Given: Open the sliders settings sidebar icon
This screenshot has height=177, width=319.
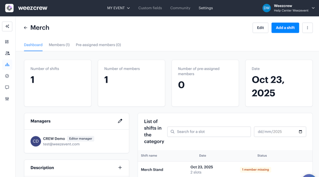Looking at the screenshot, I should [x=7, y=99].
